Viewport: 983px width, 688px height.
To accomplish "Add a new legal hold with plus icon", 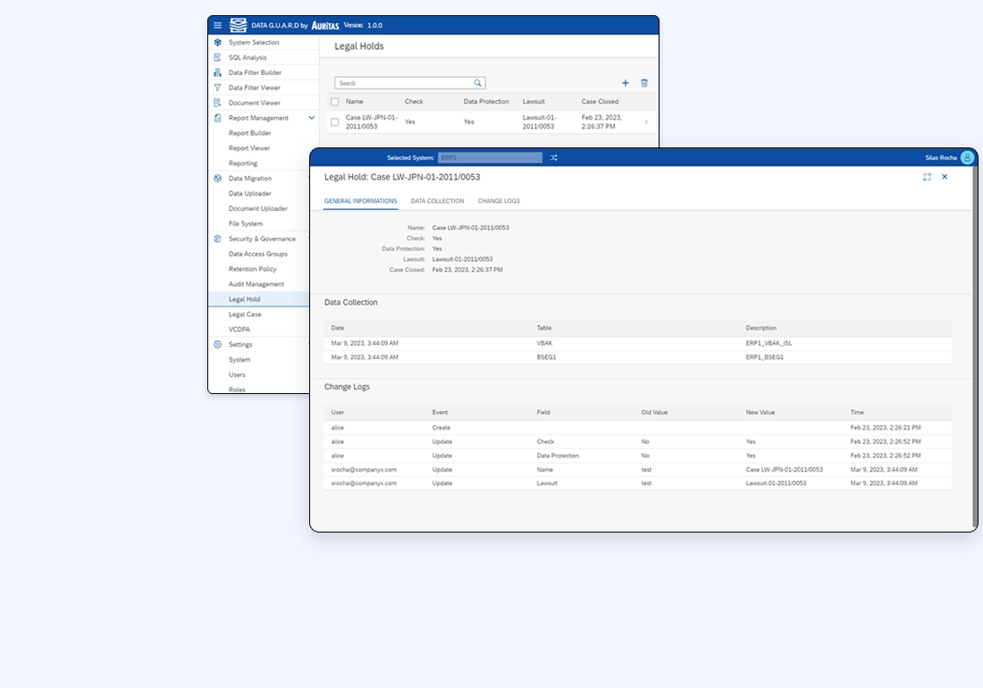I will [x=625, y=83].
